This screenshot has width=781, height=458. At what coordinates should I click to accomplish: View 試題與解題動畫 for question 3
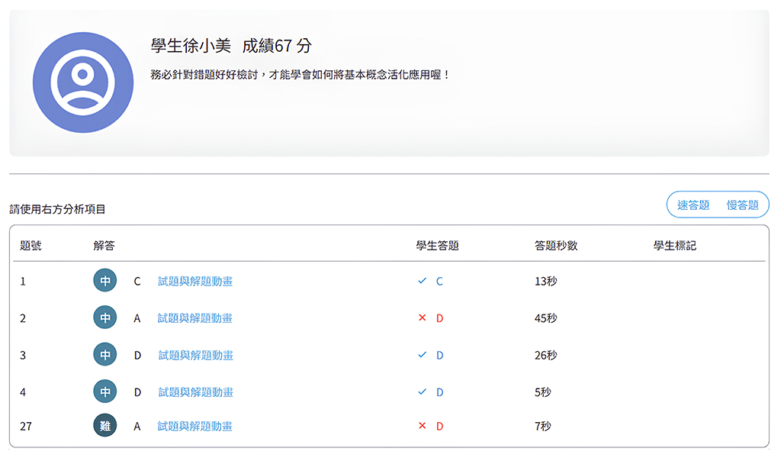click(195, 355)
